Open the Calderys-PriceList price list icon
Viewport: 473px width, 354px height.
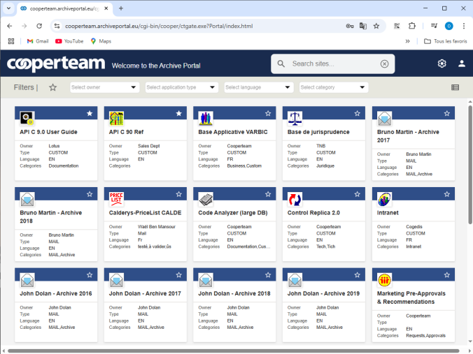click(116, 199)
